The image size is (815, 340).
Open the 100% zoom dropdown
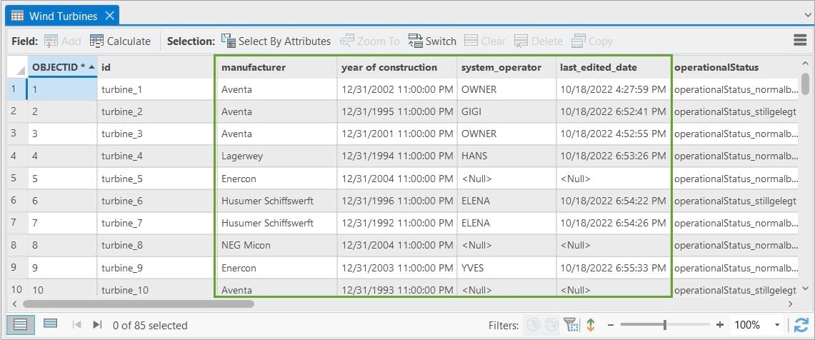coord(778,325)
